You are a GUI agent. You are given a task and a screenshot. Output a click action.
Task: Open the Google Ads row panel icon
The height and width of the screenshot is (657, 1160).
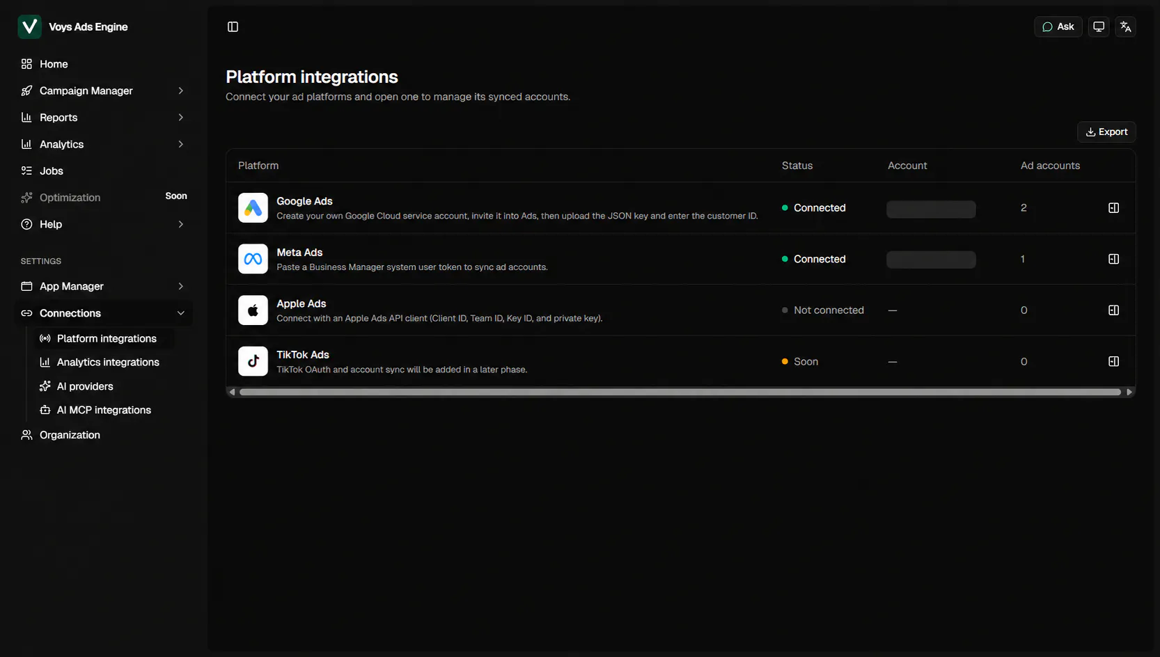[1113, 208]
